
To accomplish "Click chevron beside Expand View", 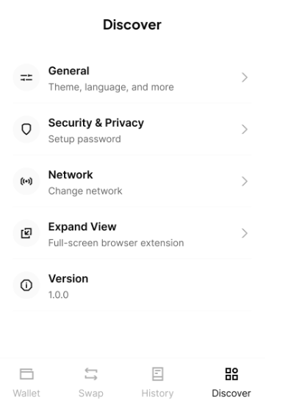I will click(x=245, y=233).
